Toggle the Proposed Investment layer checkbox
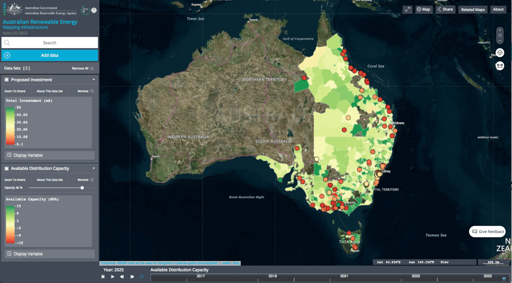 pos(6,79)
